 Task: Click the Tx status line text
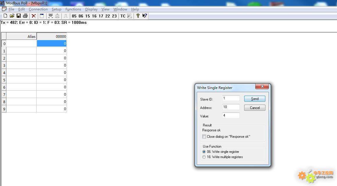click(44, 22)
